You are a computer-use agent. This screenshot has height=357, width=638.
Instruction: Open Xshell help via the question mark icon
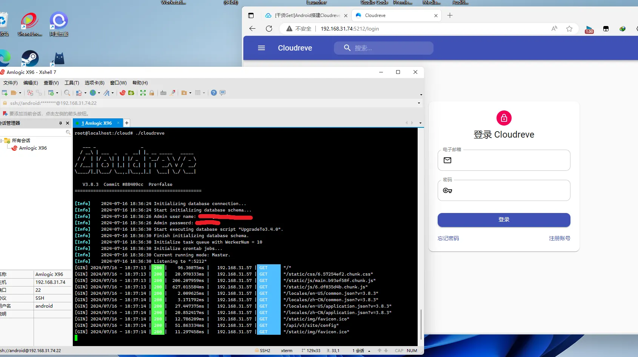pyautogui.click(x=214, y=93)
